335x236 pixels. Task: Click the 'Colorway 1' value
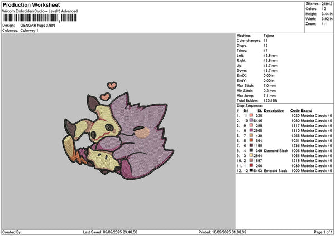coord(29,31)
